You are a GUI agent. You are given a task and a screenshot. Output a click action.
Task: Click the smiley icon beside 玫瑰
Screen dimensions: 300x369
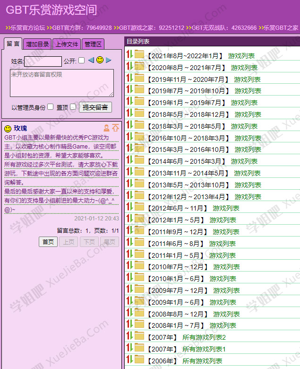point(8,129)
